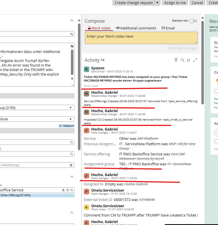Collapse section chevron above Backoffice Service field
218x225 pixels.
click(x=72, y=177)
